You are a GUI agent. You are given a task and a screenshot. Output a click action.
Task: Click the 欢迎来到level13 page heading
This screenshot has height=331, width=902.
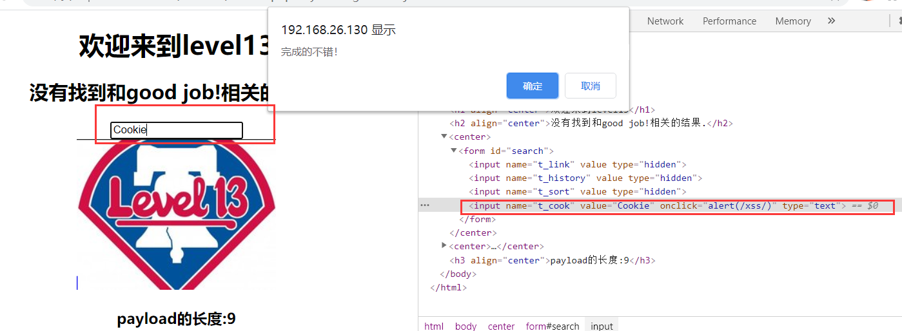point(174,46)
